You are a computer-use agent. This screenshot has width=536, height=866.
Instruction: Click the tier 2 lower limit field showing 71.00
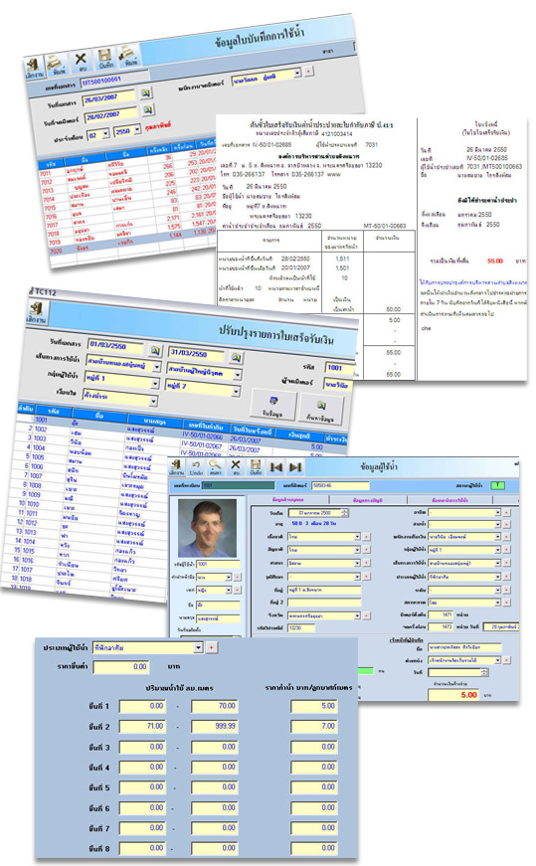tap(142, 726)
